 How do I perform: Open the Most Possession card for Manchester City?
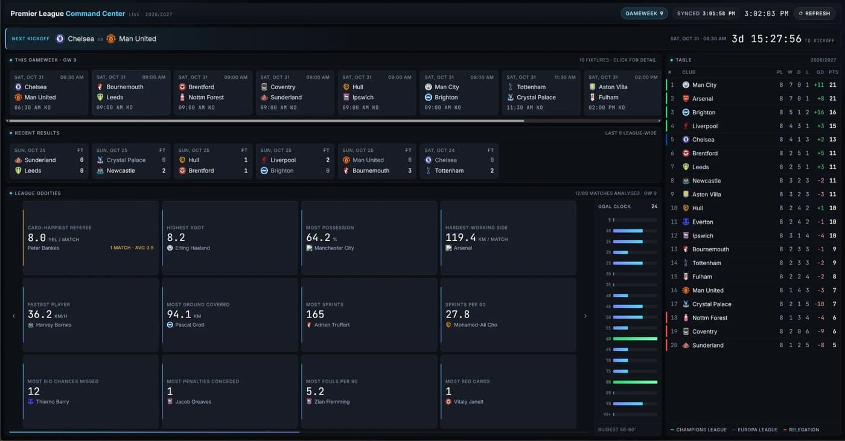369,238
